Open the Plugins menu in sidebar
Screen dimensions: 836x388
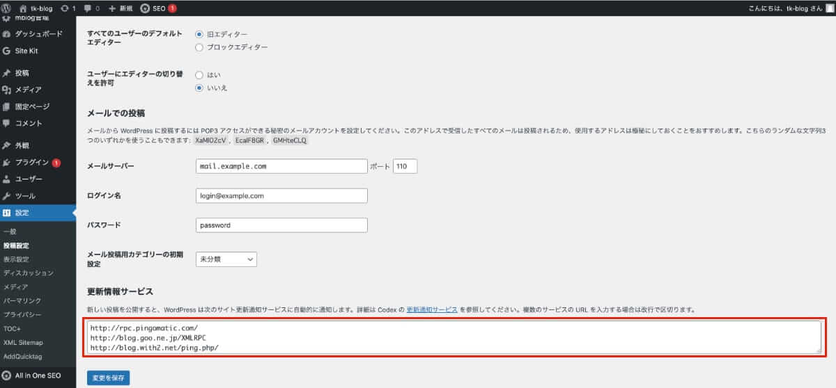pos(32,163)
